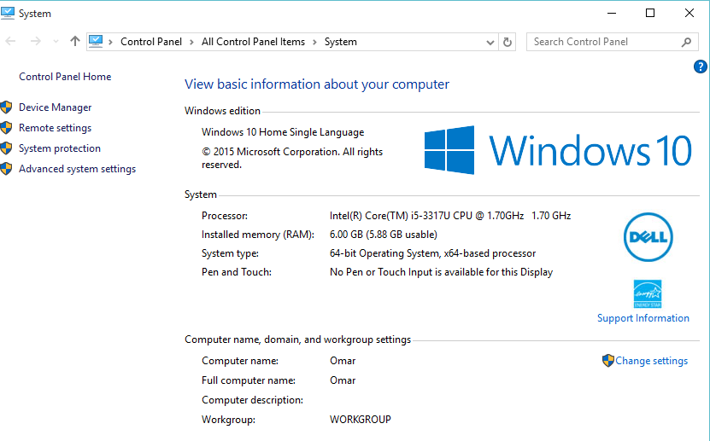Click the "Windows edition" section label
Viewport: 710px width, 441px height.
(x=222, y=111)
